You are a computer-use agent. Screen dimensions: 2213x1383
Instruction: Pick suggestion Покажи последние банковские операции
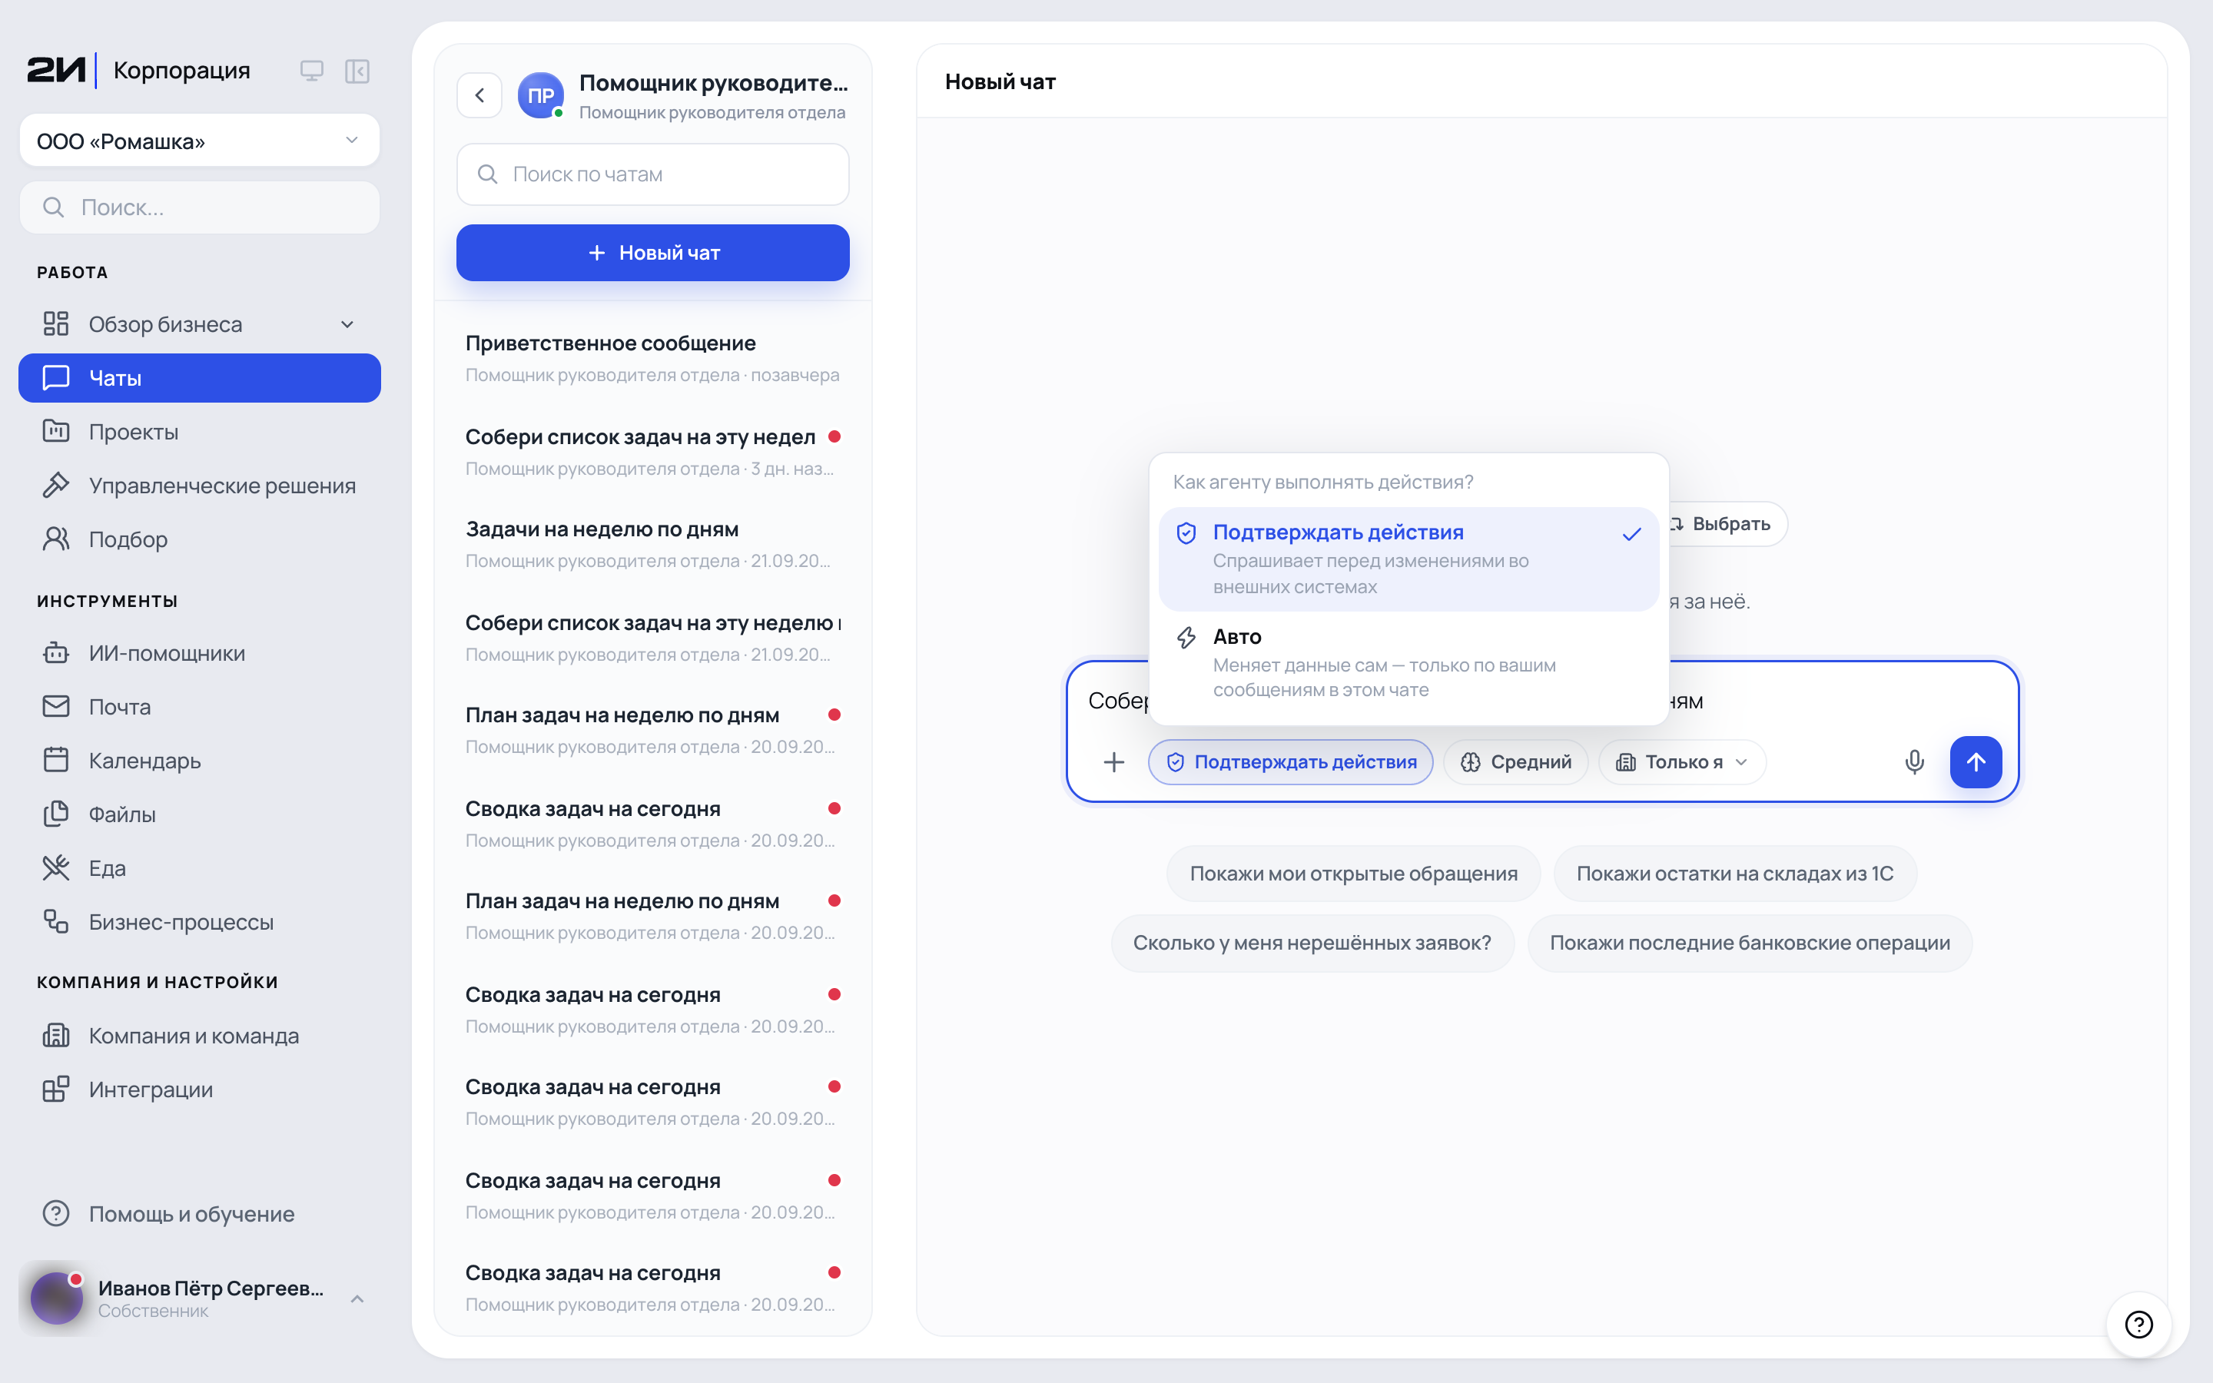coord(1750,943)
